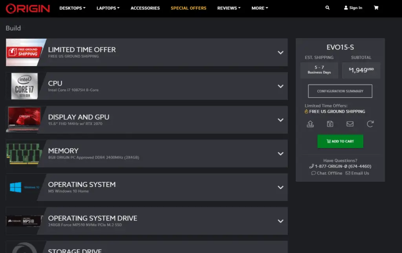Open the Desktops dropdown menu
402x253 pixels.
pyautogui.click(x=72, y=8)
